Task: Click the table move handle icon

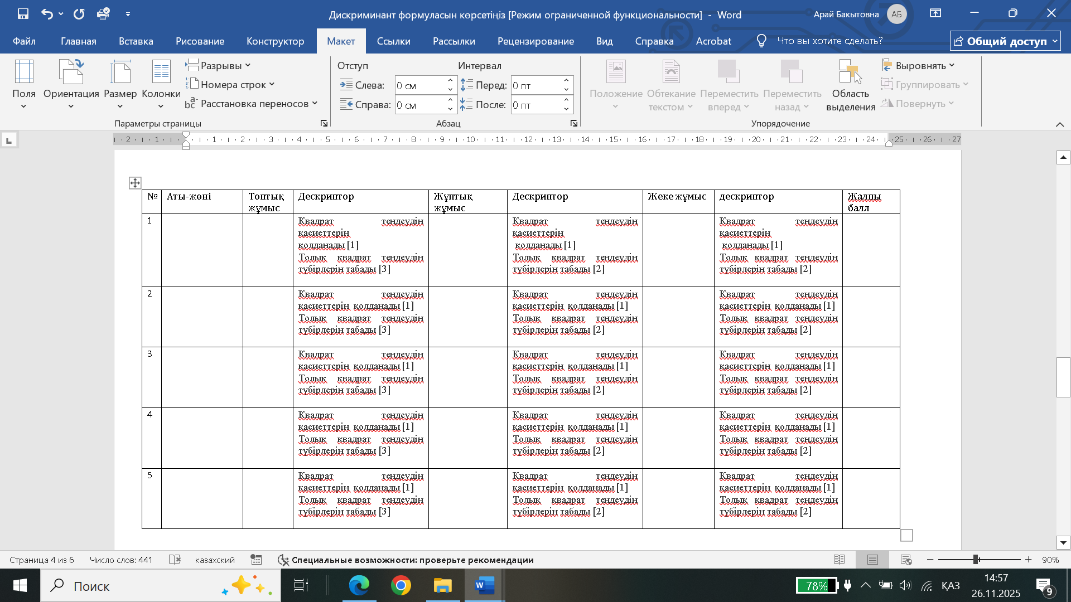Action: point(135,183)
